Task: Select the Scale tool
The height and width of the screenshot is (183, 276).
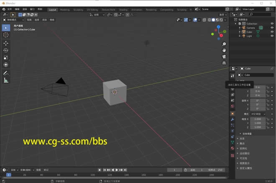Action: pyautogui.click(x=6, y=57)
